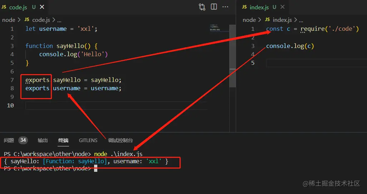
Task: Click 'node .\index.js' command in terminal
Action: (x=118, y=154)
